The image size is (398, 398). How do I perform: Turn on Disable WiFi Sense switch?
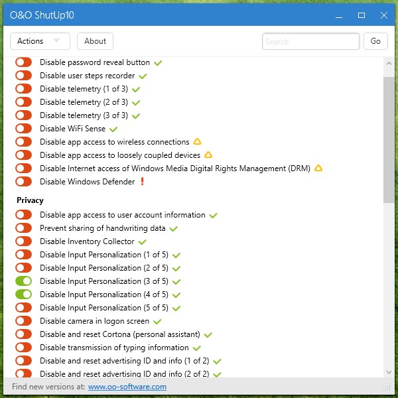pos(24,129)
